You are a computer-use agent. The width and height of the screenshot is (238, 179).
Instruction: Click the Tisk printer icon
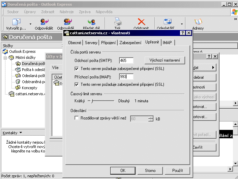[118, 22]
